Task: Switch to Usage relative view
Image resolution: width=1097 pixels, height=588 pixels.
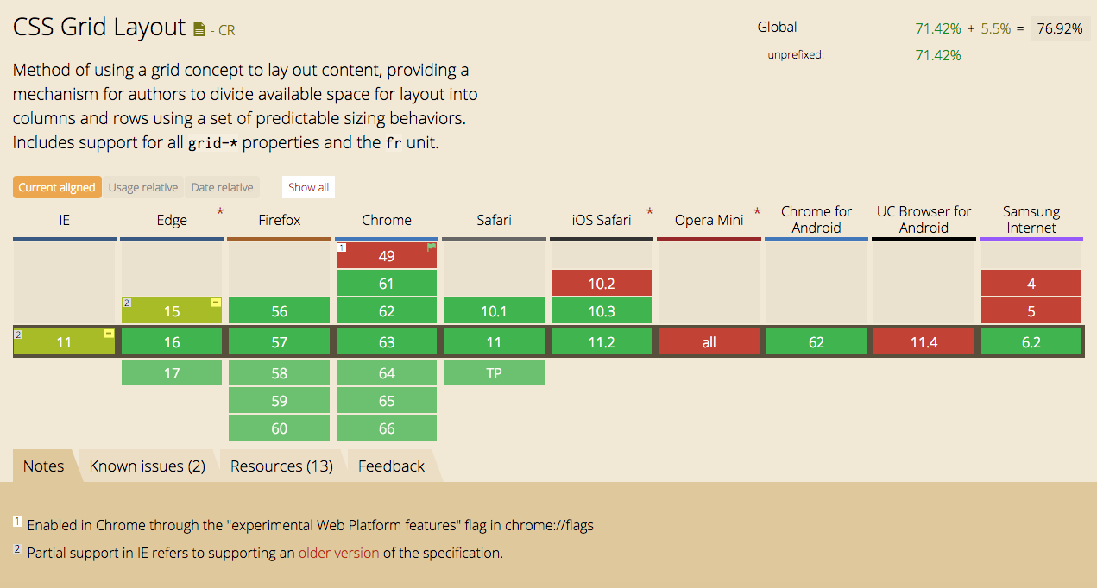Action: pyautogui.click(x=143, y=187)
